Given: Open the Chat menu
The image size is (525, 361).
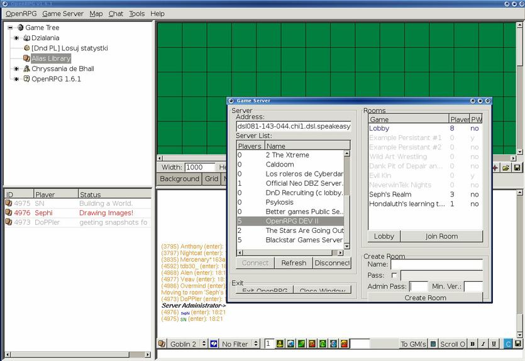Looking at the screenshot, I should pyautogui.click(x=116, y=14).
